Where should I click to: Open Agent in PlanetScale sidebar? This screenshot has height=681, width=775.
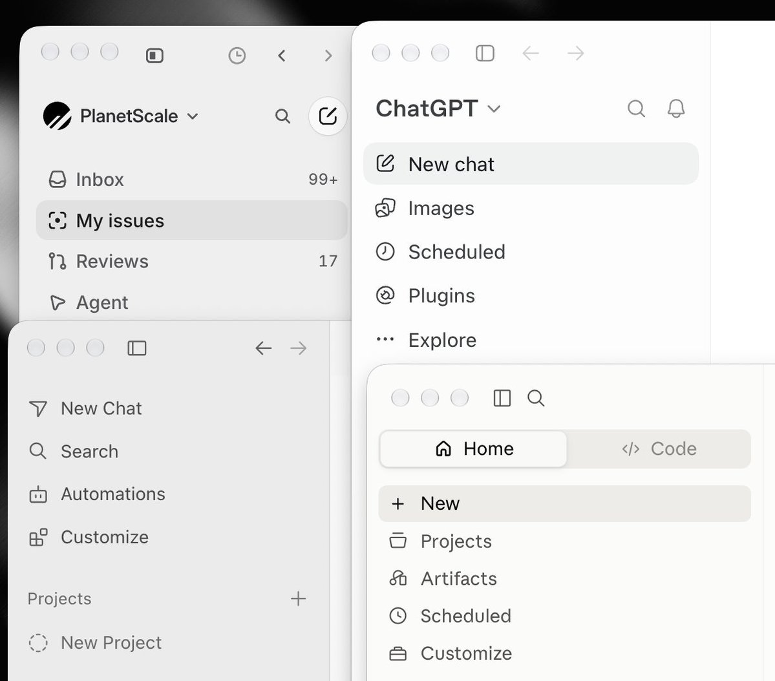(192, 302)
